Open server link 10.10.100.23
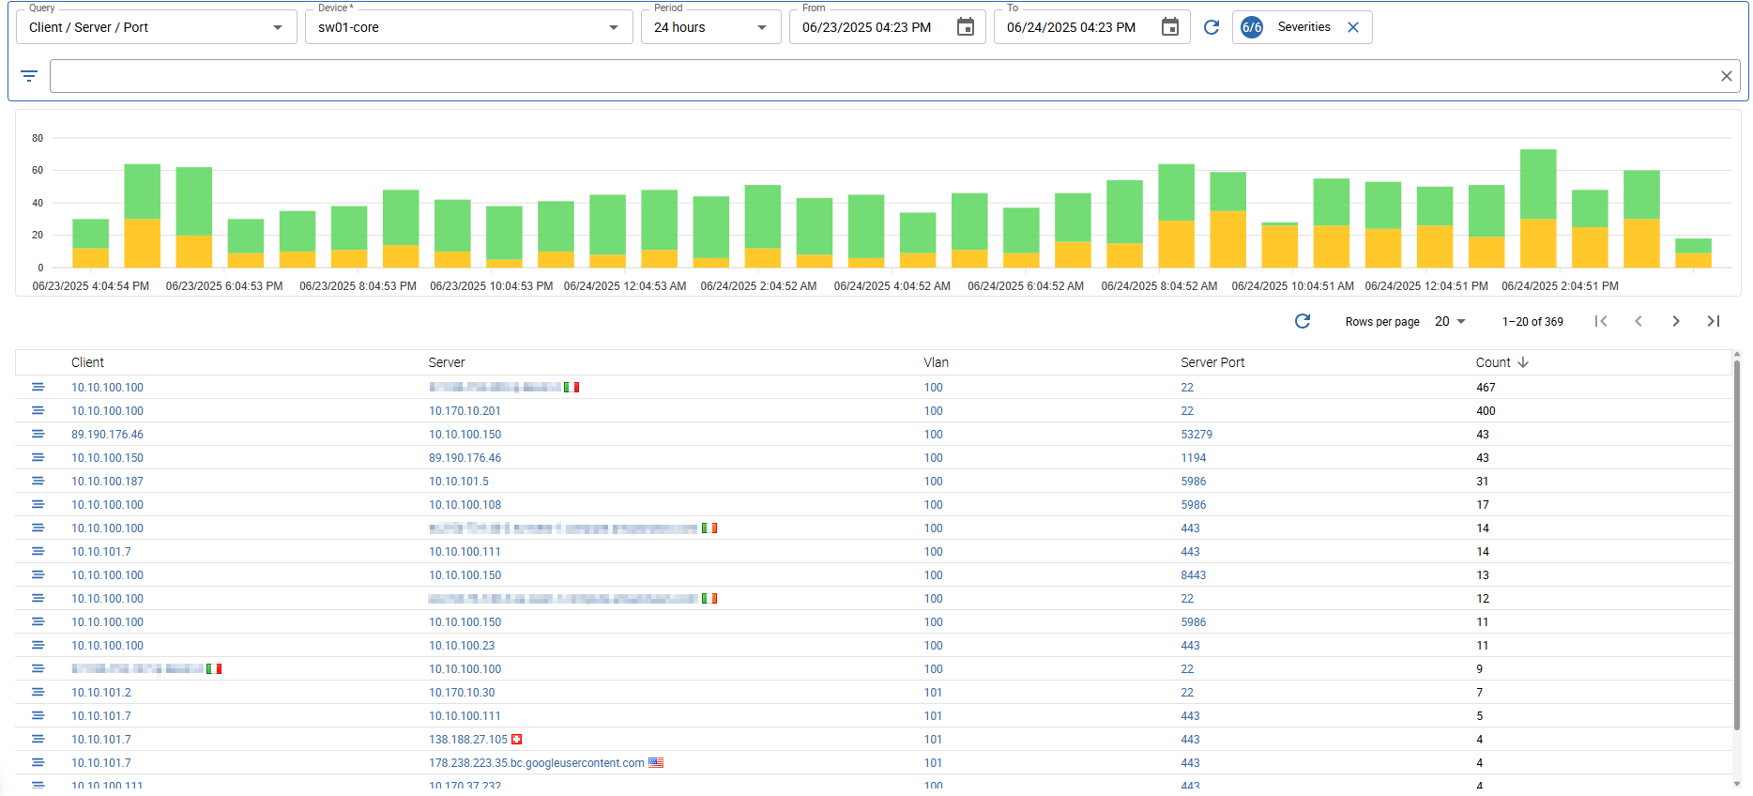This screenshot has width=1753, height=796. (x=462, y=645)
